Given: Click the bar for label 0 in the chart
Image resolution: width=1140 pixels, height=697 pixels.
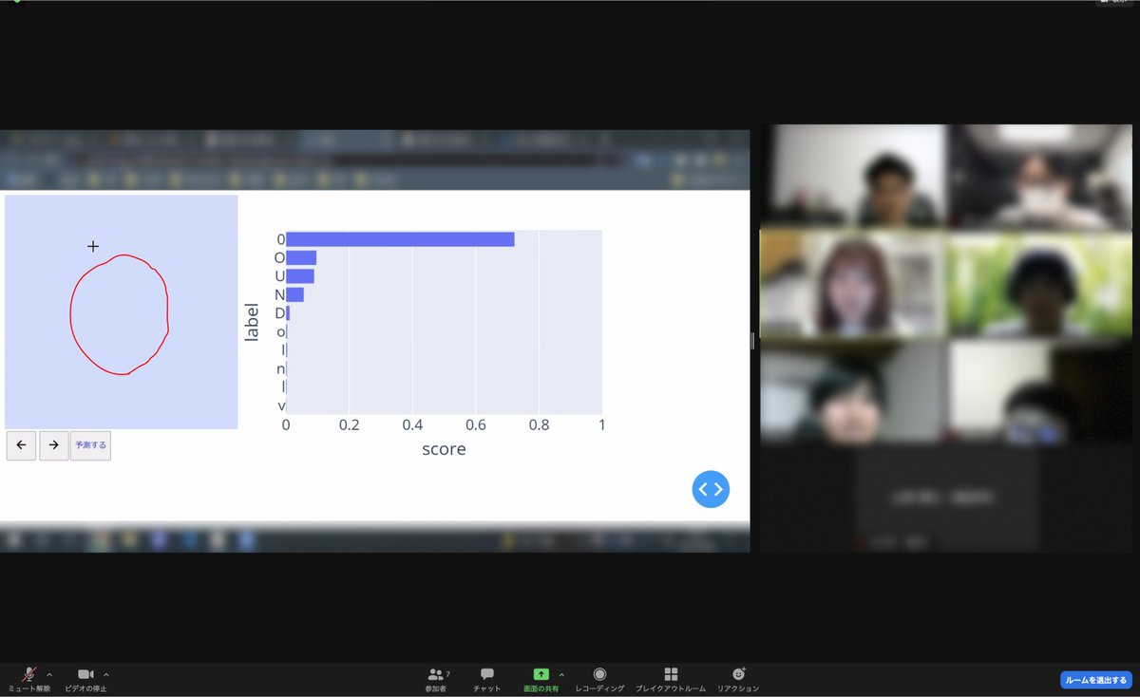Looking at the screenshot, I should (x=400, y=239).
